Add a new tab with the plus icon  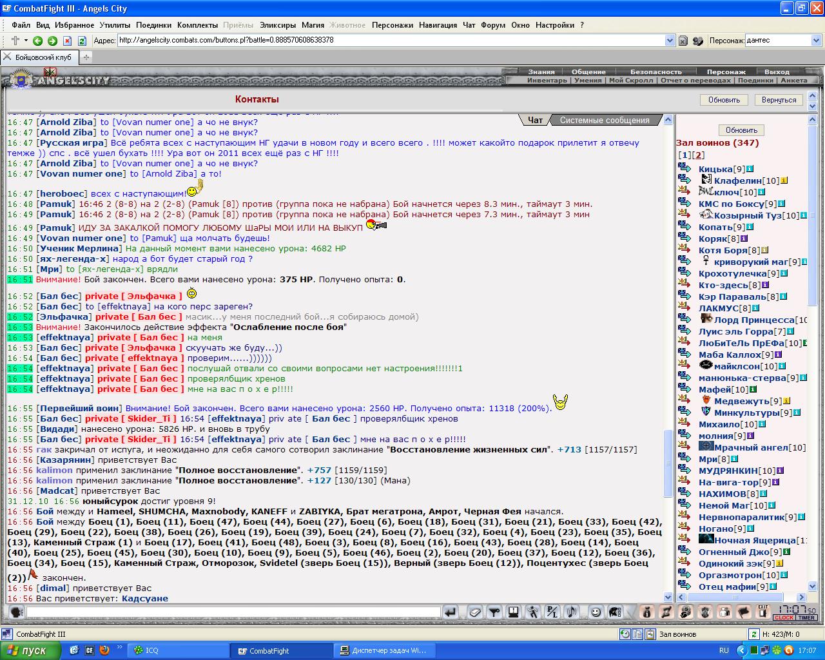click(86, 57)
